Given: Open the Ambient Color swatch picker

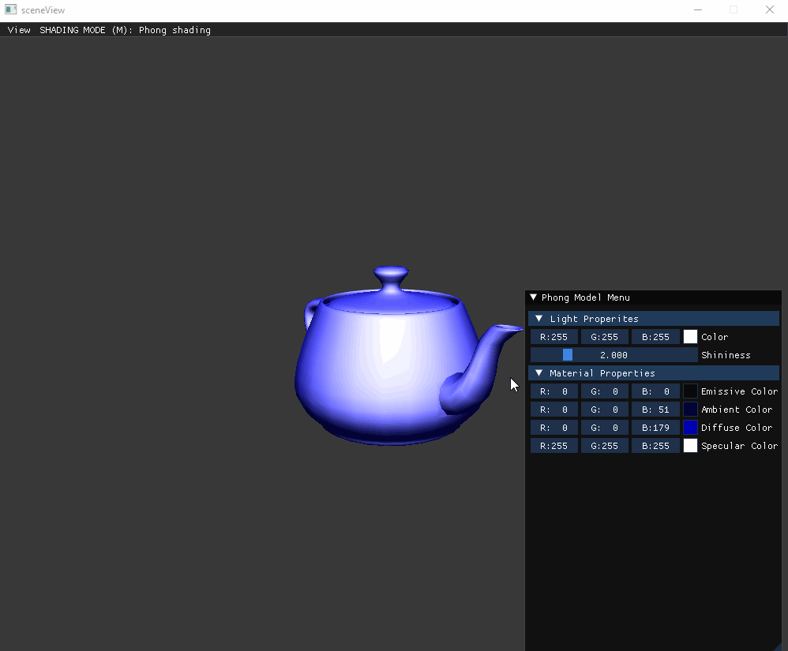Looking at the screenshot, I should [x=690, y=410].
